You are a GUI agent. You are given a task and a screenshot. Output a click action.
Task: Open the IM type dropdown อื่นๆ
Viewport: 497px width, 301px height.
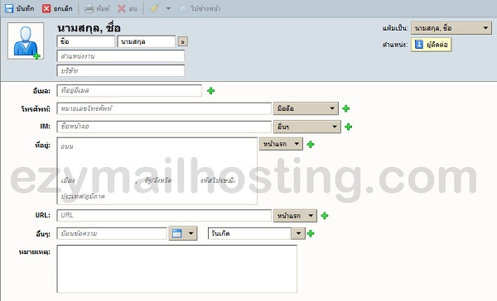(x=307, y=127)
